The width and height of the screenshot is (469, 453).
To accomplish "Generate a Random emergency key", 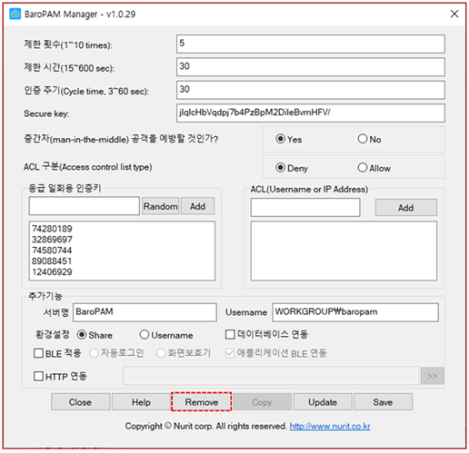I will [x=161, y=206].
